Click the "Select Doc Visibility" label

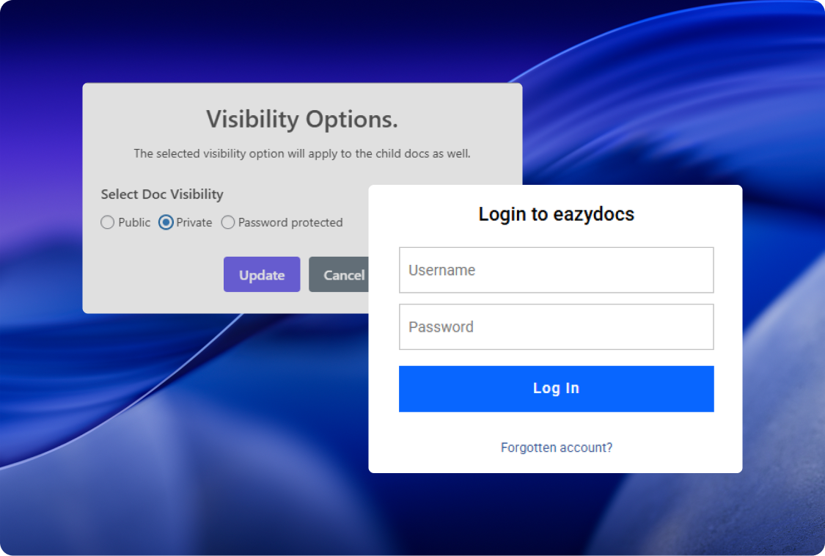tap(162, 194)
